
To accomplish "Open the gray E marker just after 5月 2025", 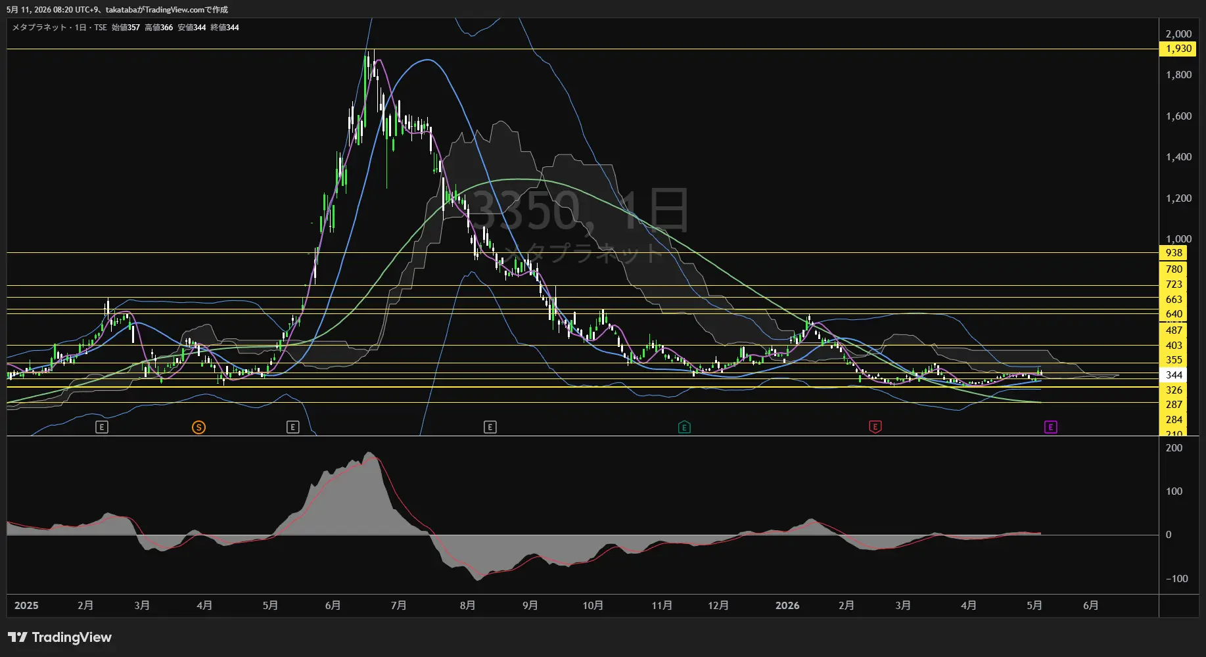I will click(292, 428).
